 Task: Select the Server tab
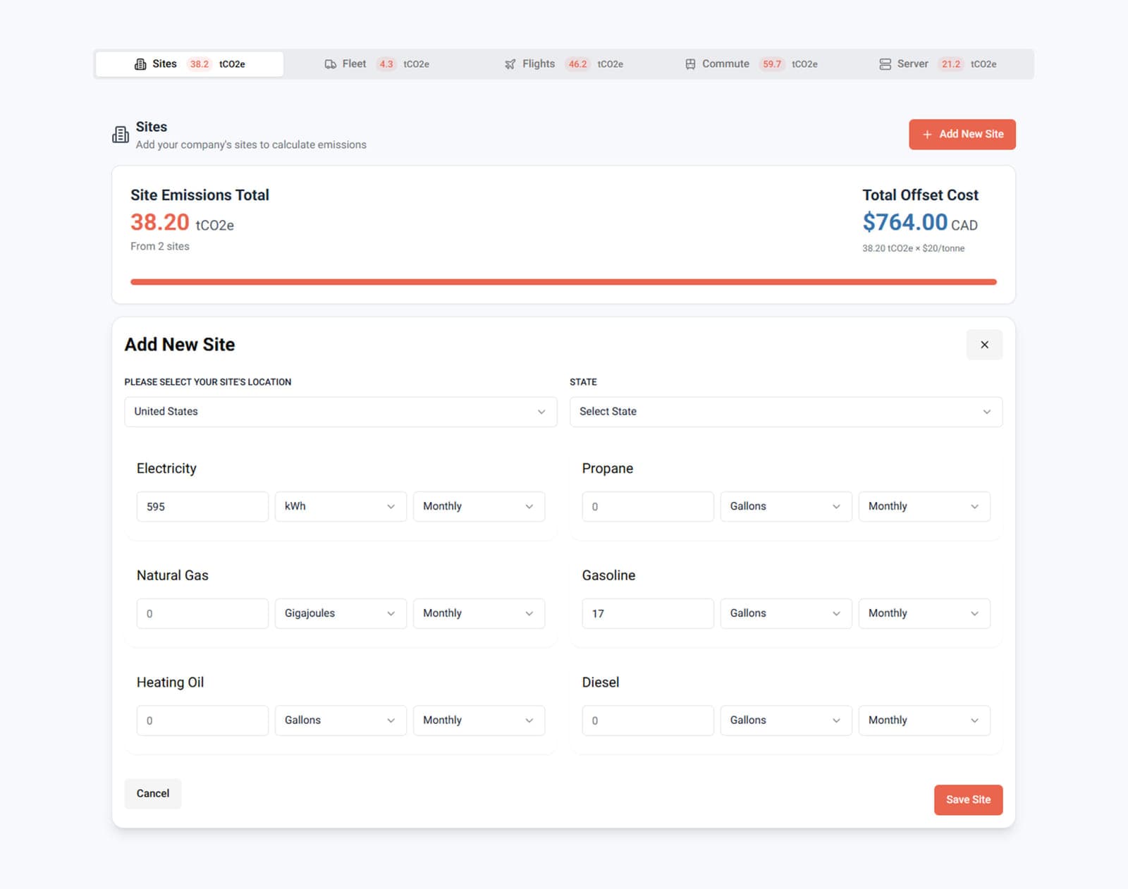tap(938, 64)
